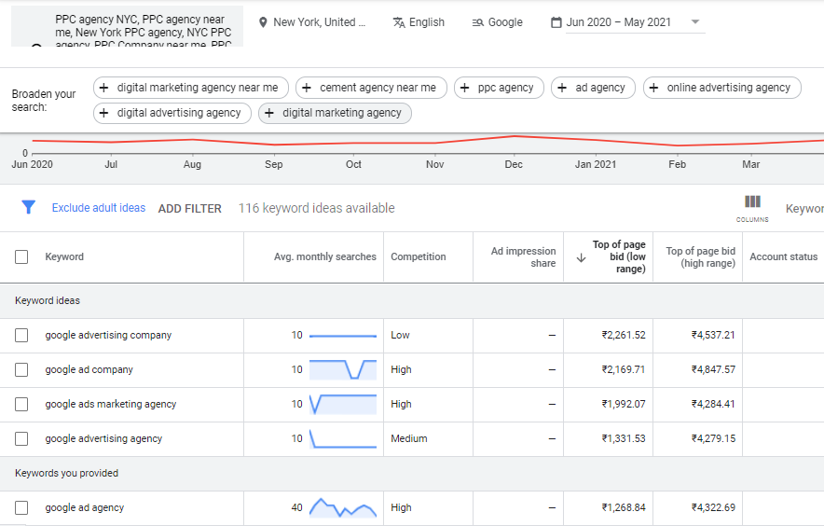Check the box for 'google advertising company'

pyautogui.click(x=21, y=336)
